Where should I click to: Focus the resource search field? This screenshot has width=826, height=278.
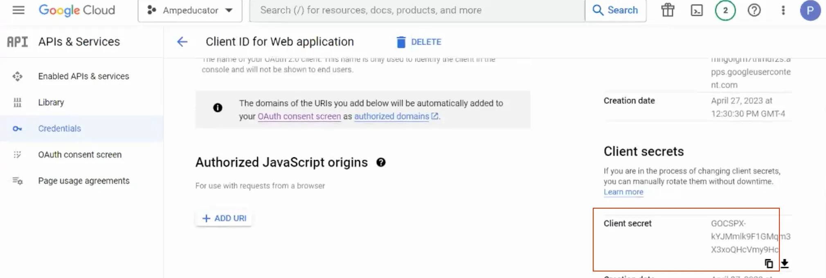coord(417,10)
